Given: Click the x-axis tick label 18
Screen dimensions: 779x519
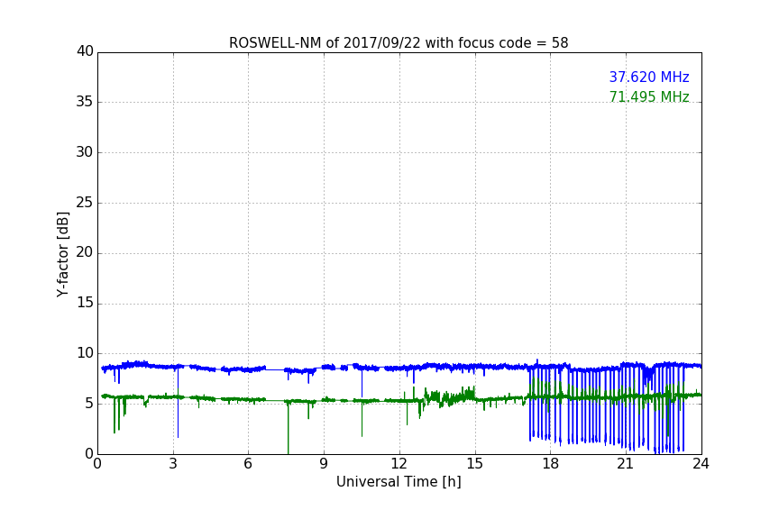Looking at the screenshot, I should pos(551,464).
